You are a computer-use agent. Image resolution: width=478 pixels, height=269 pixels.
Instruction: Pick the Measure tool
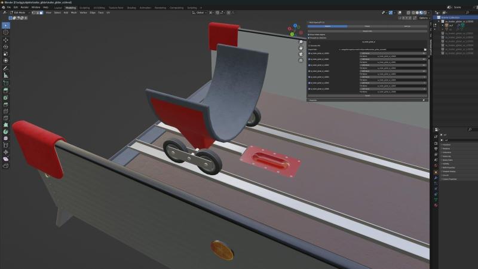[6, 75]
